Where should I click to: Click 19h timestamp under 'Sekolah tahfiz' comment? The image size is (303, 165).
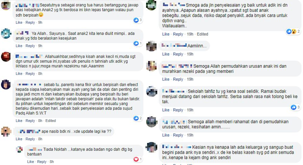click(190, 110)
